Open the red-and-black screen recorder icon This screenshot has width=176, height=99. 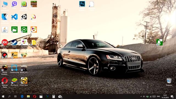5,55
